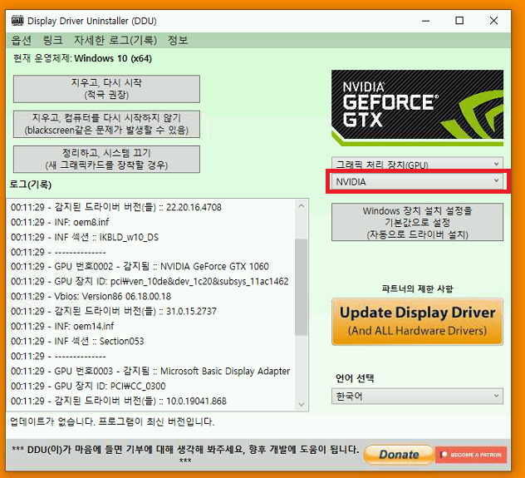This screenshot has height=478, width=525.
Task: Click the 현재 운영체제: Windows 10 (x64) label
Action: (x=82, y=58)
